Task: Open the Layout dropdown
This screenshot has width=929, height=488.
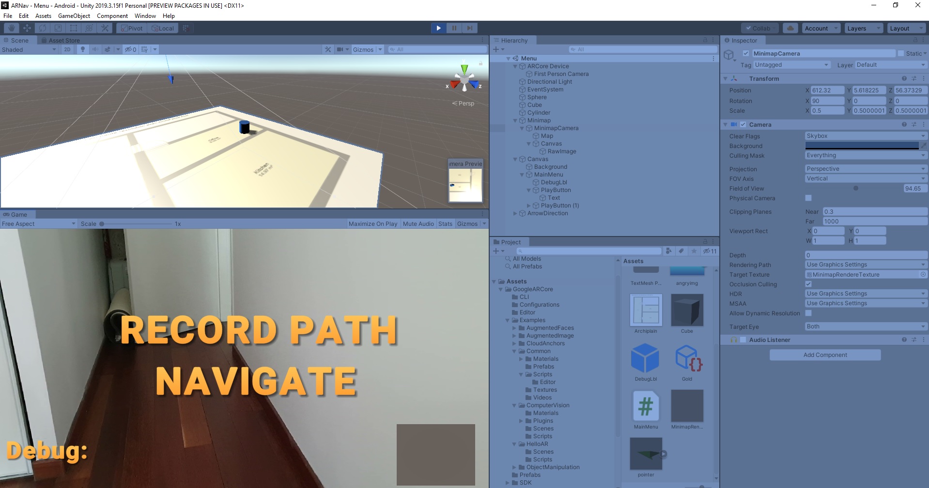Action: click(x=906, y=28)
